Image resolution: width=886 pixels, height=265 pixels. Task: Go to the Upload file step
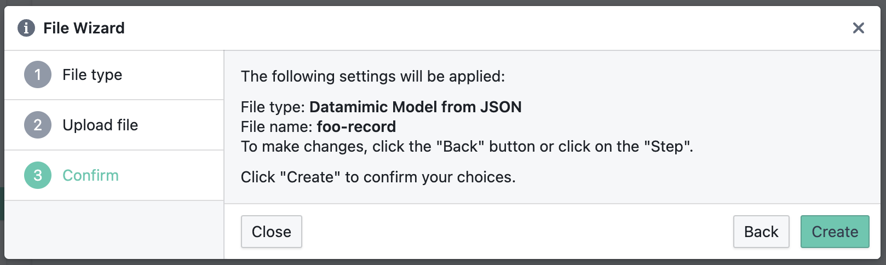point(100,125)
